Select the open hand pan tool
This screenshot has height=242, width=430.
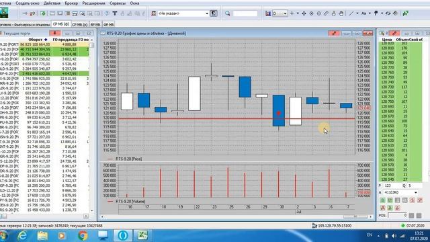341,13
